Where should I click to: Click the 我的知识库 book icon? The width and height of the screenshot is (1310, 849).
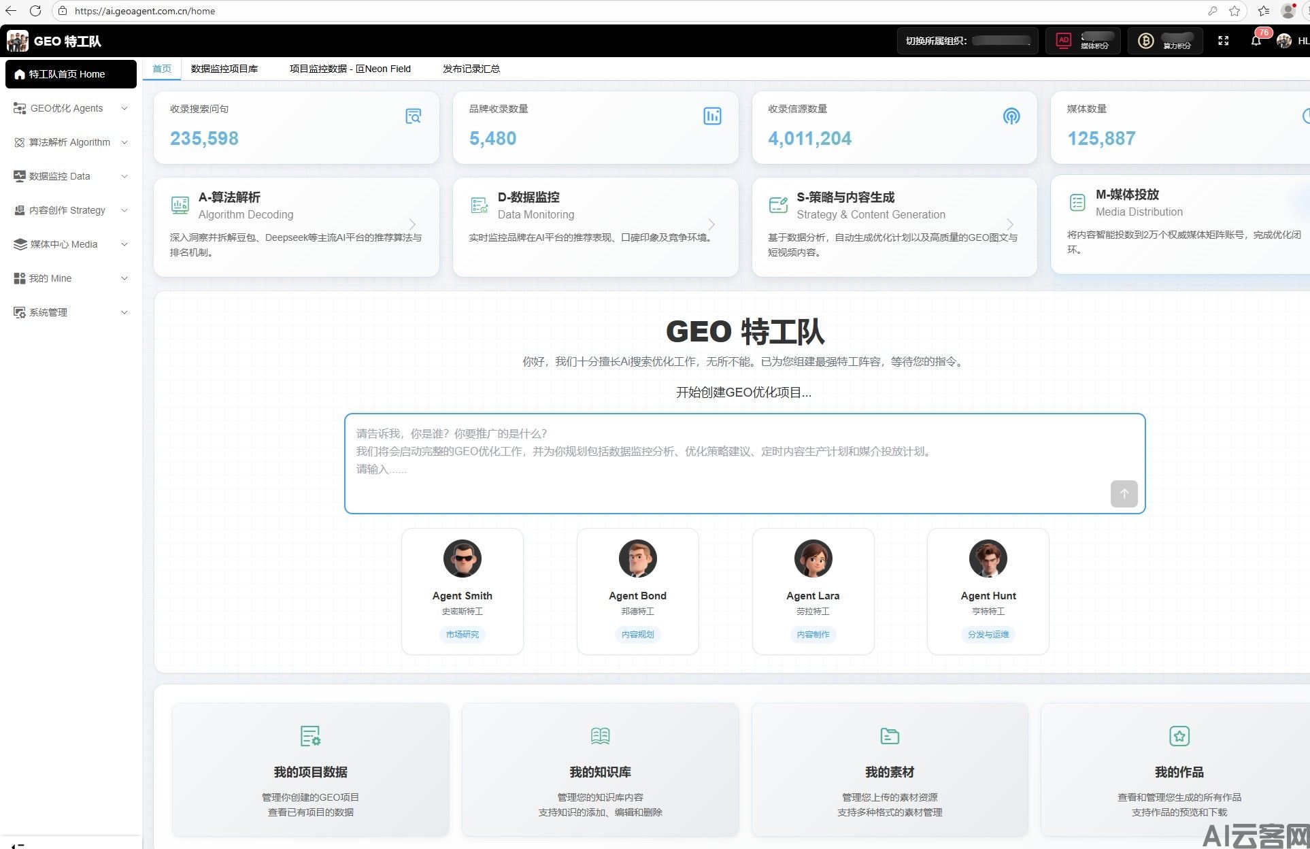pos(600,736)
